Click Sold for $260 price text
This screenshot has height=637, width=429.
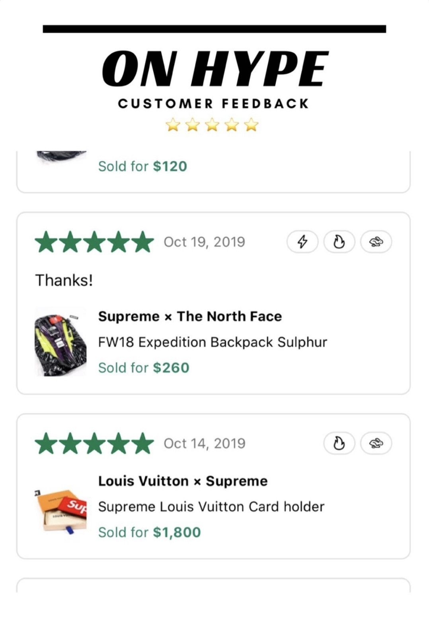[x=144, y=367]
